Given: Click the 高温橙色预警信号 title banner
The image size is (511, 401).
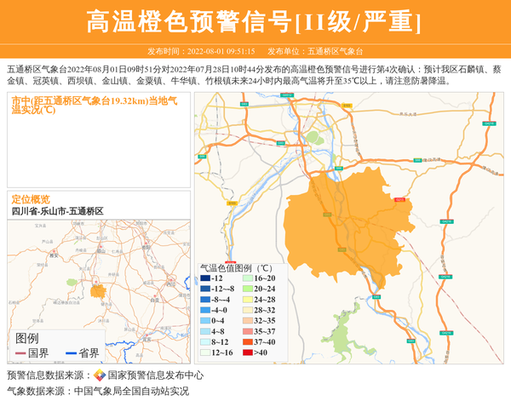Looking at the screenshot, I should click(x=255, y=21).
